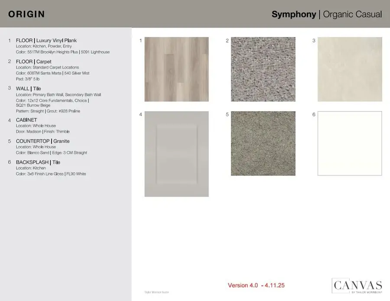This screenshot has height=301, width=390.
Task: Select the COUNTERTOP Granite heading
Action: pos(42,141)
